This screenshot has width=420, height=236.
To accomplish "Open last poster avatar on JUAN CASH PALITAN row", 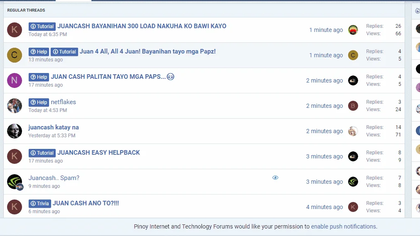I will (353, 80).
